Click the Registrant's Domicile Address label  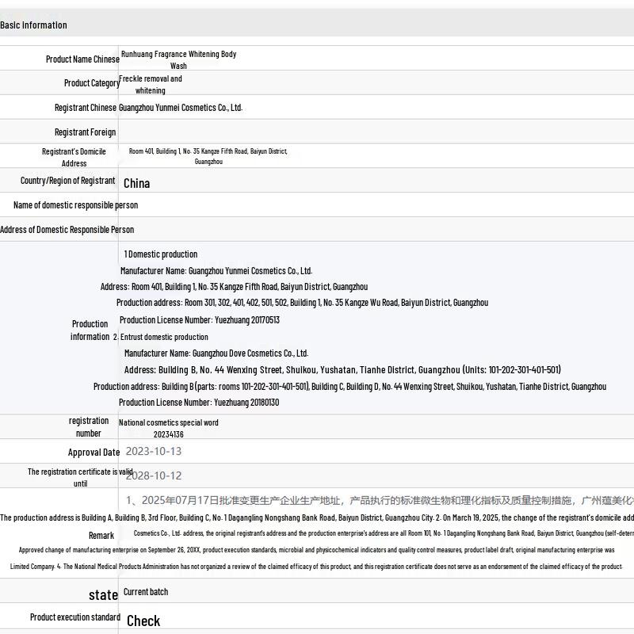[74, 157]
